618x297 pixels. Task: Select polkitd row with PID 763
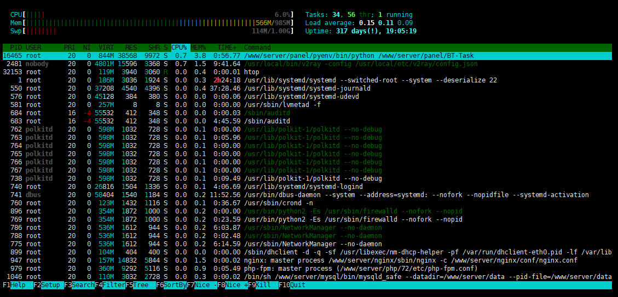click(308, 138)
